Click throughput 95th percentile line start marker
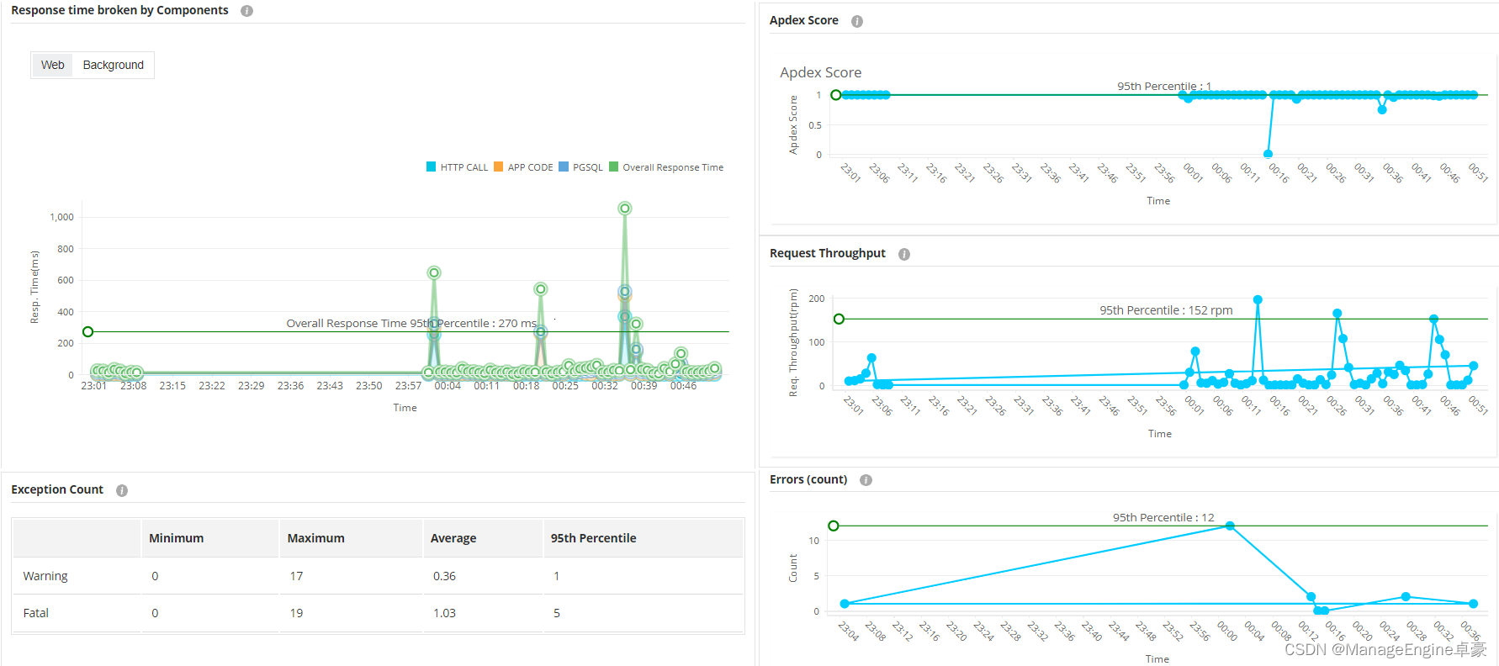1499x666 pixels. tap(839, 319)
